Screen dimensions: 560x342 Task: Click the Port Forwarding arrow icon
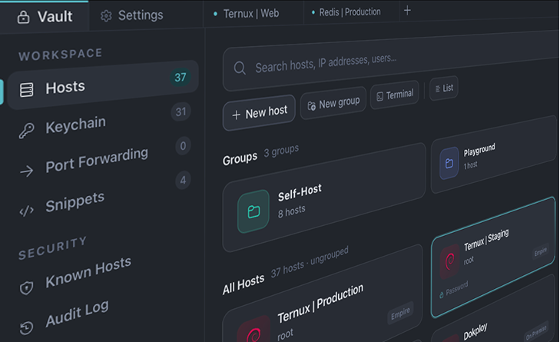click(26, 171)
